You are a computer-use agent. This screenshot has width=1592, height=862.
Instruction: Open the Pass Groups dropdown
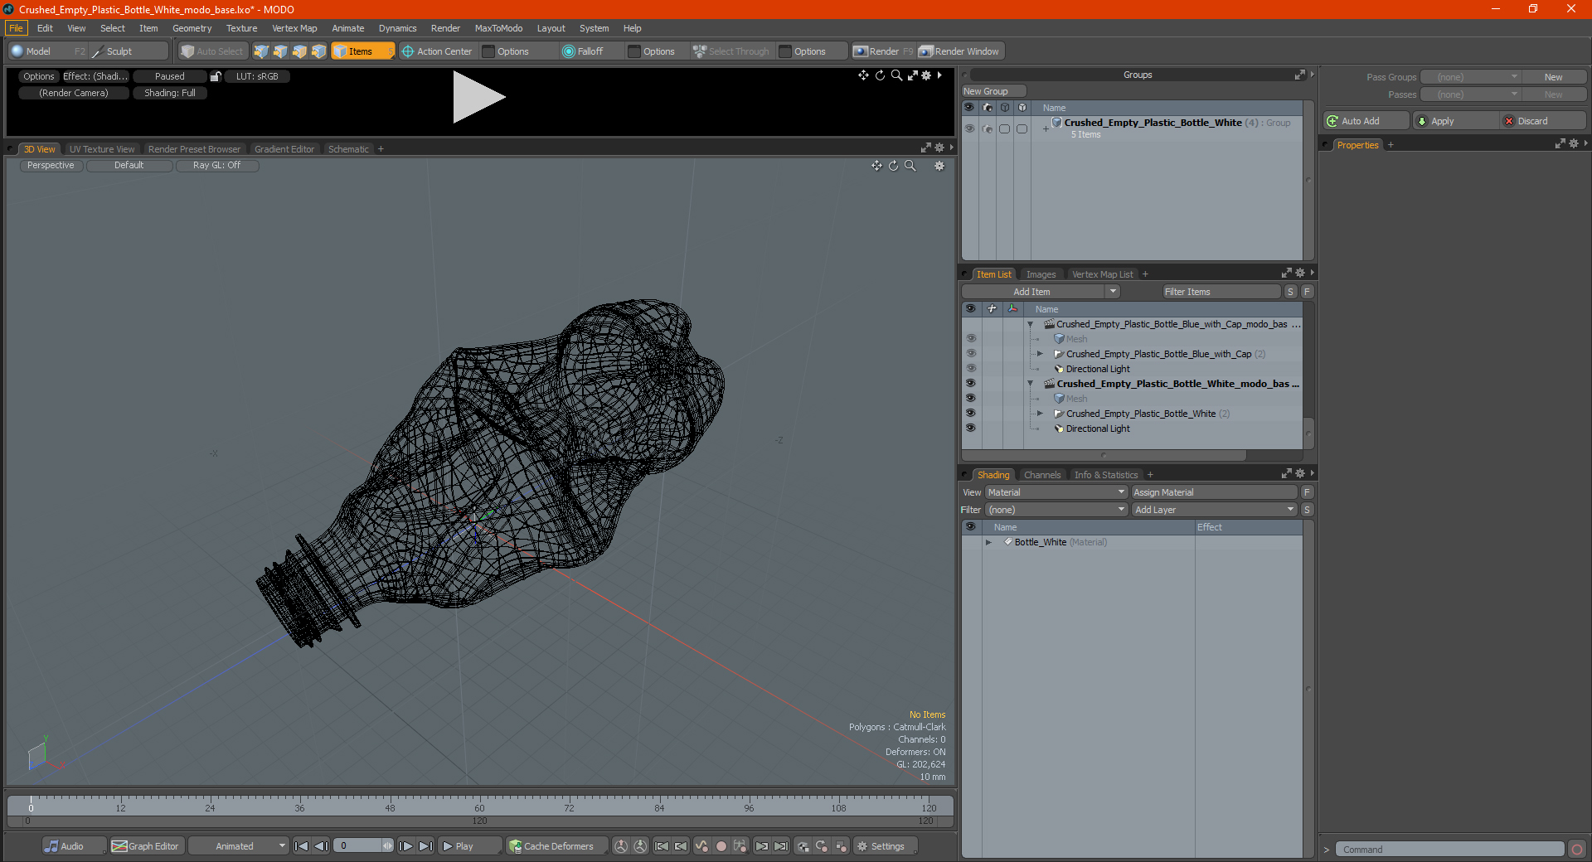pyautogui.click(x=1470, y=77)
